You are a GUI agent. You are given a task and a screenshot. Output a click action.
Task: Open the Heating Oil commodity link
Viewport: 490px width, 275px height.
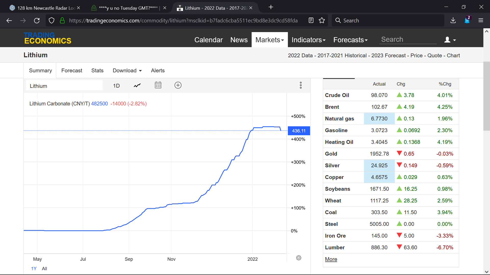[x=339, y=142]
